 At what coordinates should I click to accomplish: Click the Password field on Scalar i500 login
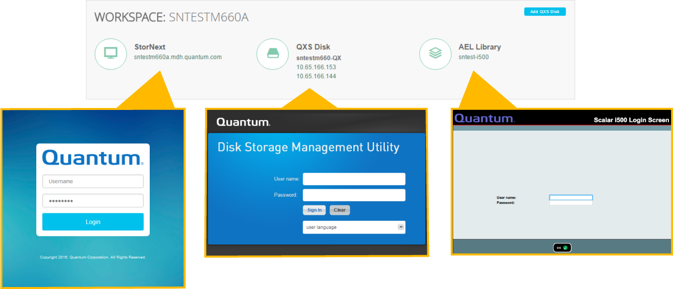pyautogui.click(x=571, y=203)
